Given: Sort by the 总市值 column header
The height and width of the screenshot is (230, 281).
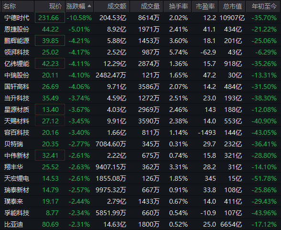Looking at the screenshot, I should tap(232, 6).
